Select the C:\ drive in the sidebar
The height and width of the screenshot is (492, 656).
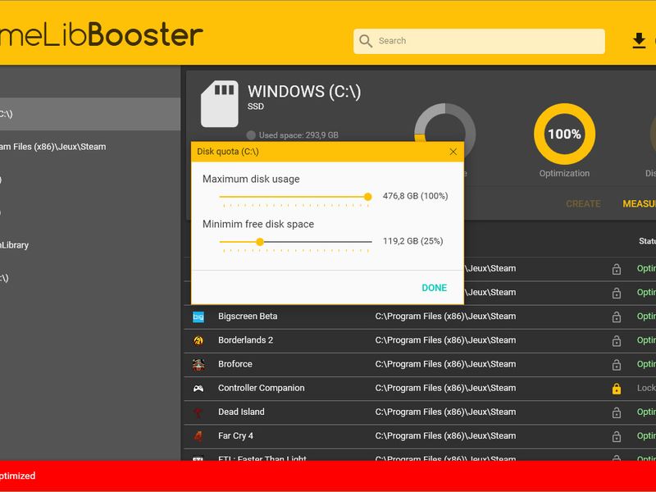(x=90, y=114)
